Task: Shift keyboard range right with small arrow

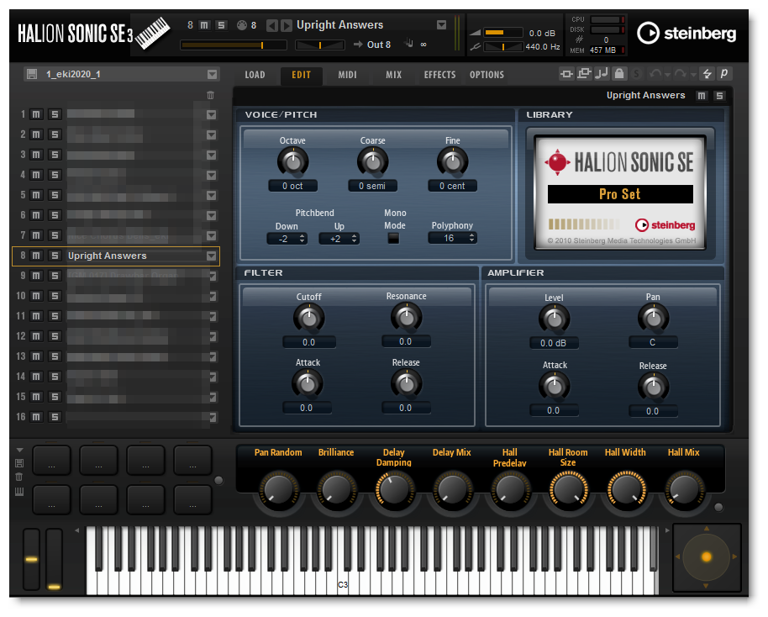Action: click(667, 530)
